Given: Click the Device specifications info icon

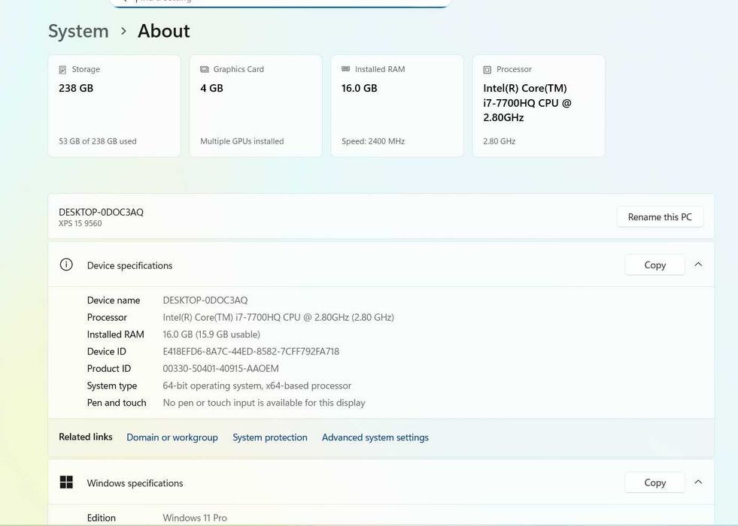Looking at the screenshot, I should 66,265.
